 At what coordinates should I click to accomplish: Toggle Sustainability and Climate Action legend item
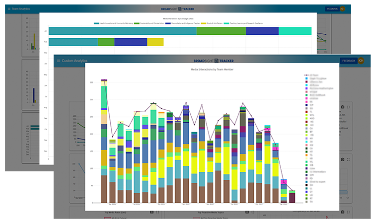pos(149,23)
